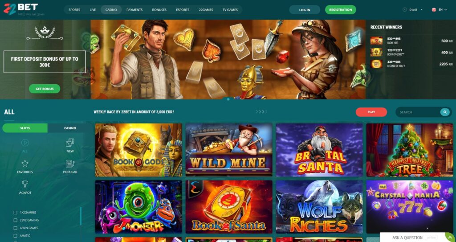Open the Bonuses menu item

click(159, 10)
